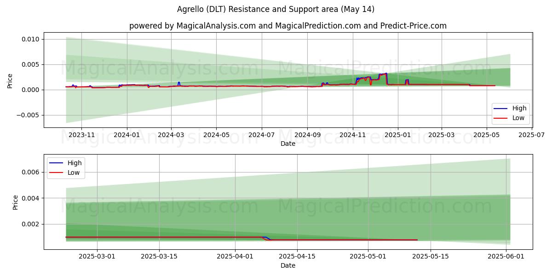Image resolution: width=552 pixels, height=276 pixels.
Task: Click the "2025-07" date tick label
Action: pos(532,135)
